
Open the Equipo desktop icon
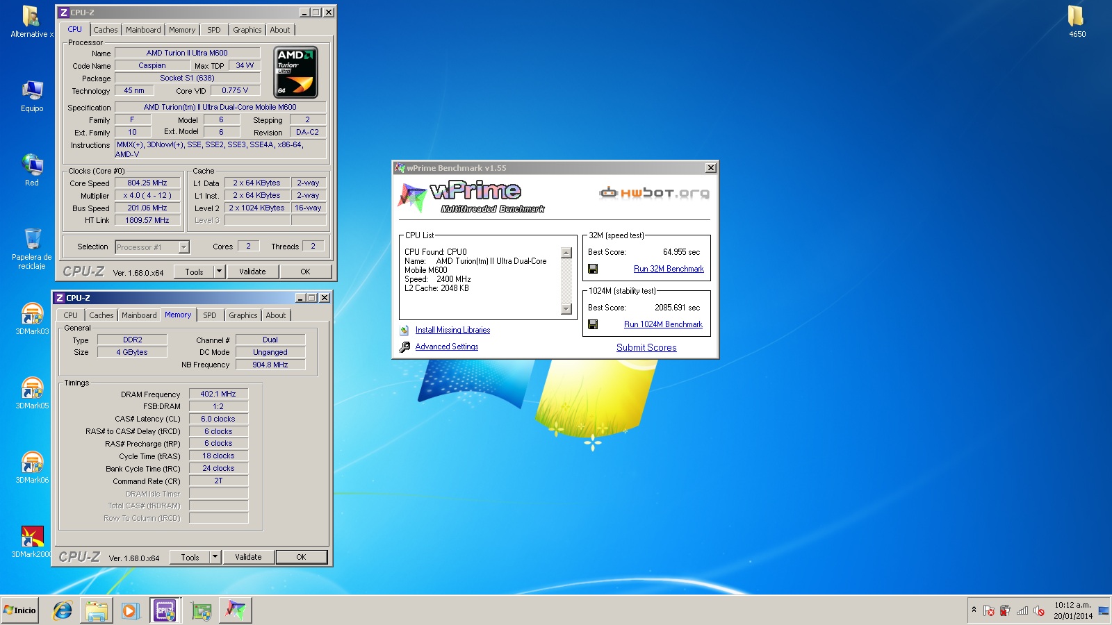pyautogui.click(x=32, y=96)
